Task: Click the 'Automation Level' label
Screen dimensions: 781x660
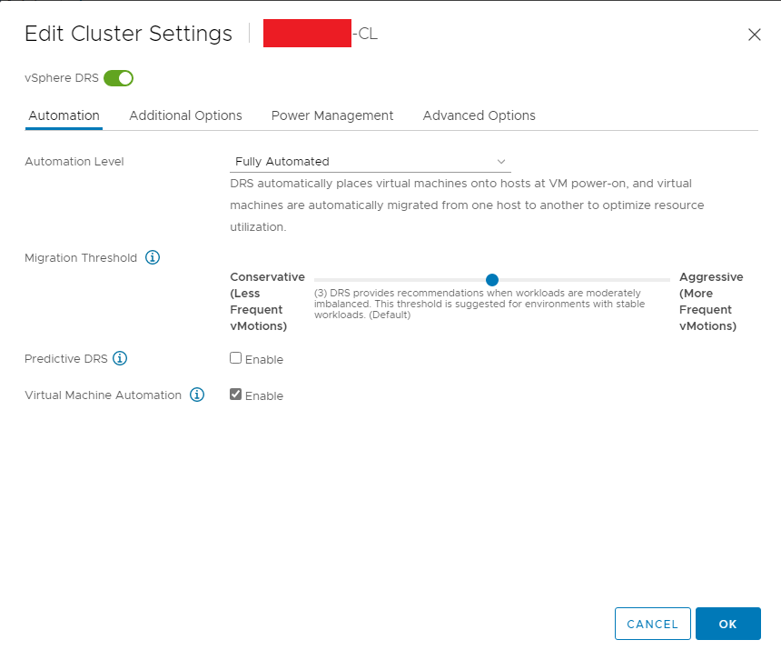Action: 74,162
